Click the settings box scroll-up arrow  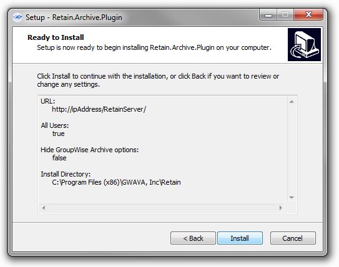click(x=292, y=102)
